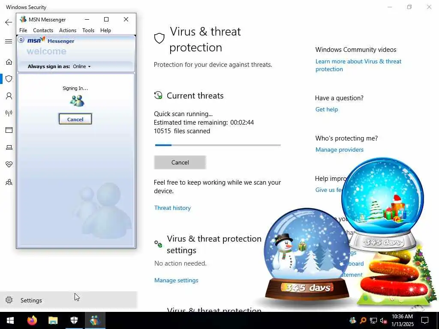Screen dimensions: 439x329
Task: Open the Contacts menu in MSN Messenger
Action: [43, 30]
